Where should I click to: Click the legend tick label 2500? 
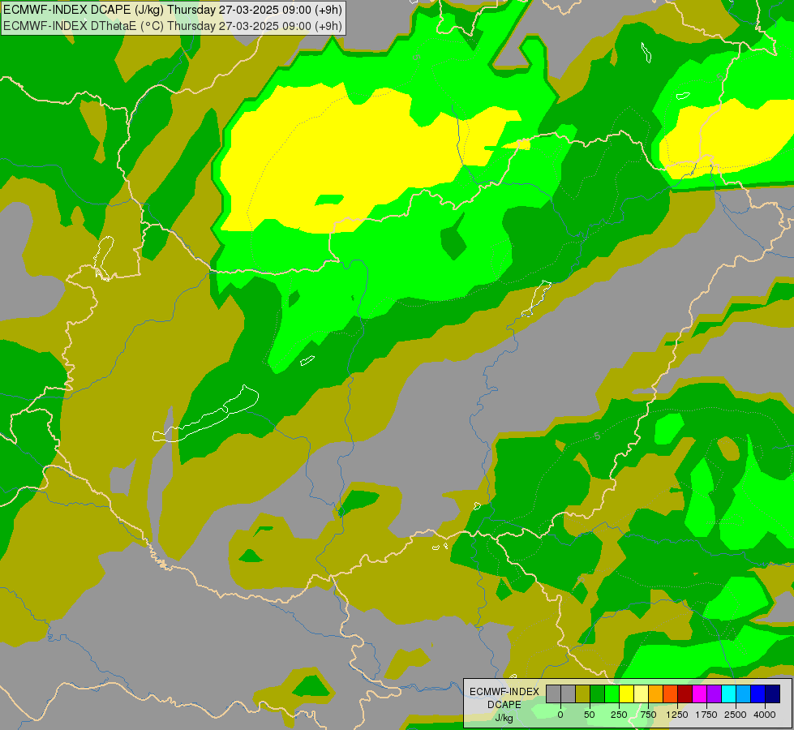pos(736,715)
